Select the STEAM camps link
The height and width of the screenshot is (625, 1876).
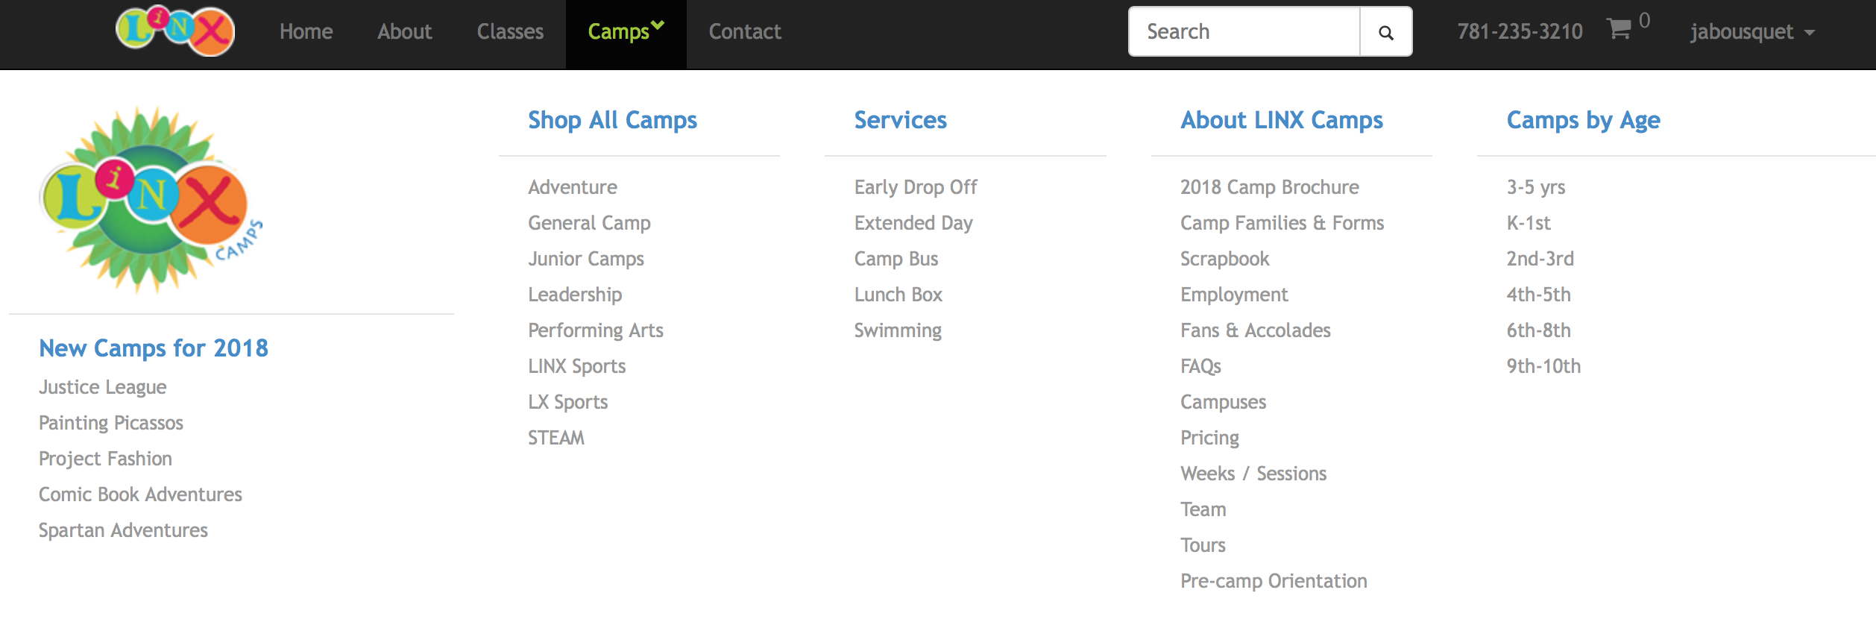coord(555,438)
